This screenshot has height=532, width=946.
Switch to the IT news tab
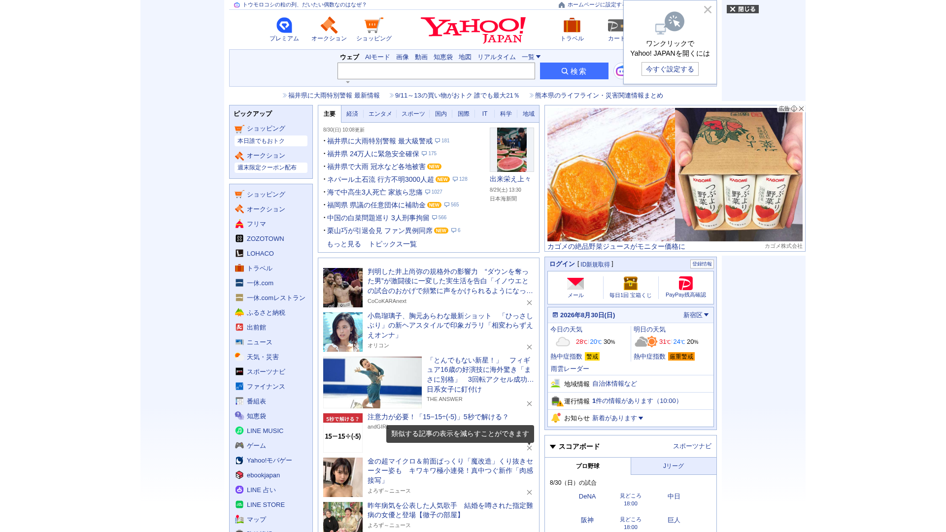tap(485, 114)
